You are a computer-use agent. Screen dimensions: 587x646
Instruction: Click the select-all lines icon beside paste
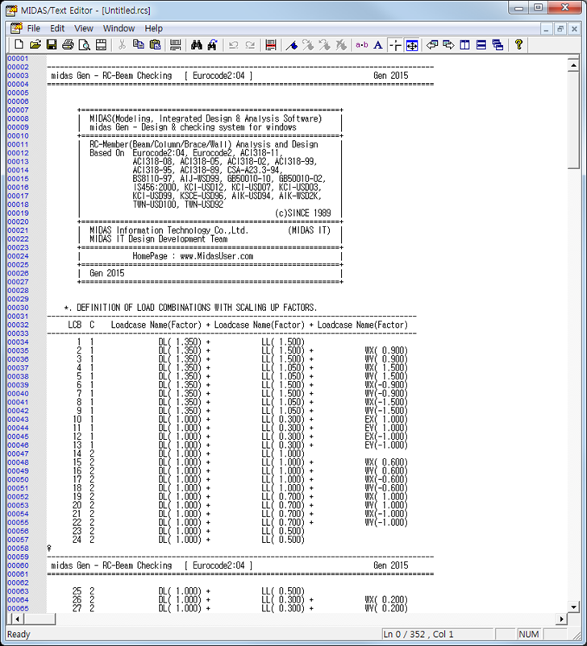click(176, 45)
